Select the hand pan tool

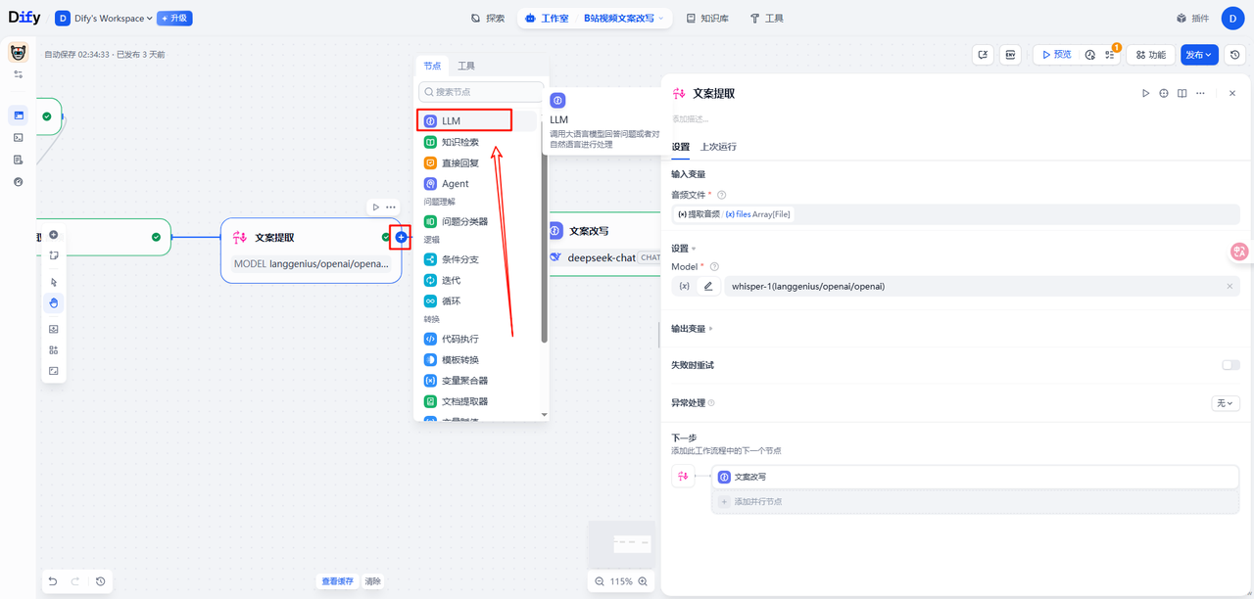coord(54,302)
